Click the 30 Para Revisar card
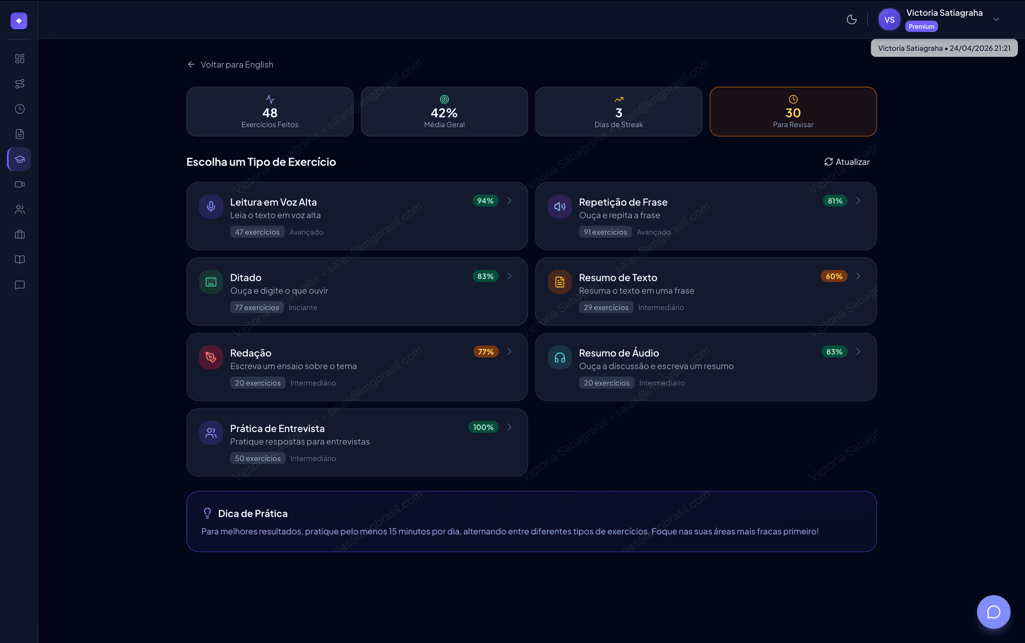The image size is (1025, 643). point(793,111)
